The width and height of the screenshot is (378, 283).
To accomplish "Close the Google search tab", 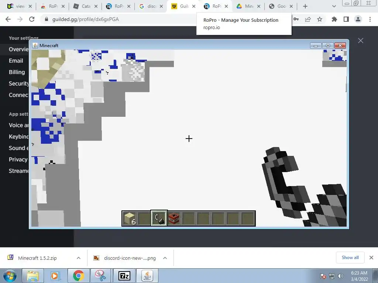I will tap(161, 6).
